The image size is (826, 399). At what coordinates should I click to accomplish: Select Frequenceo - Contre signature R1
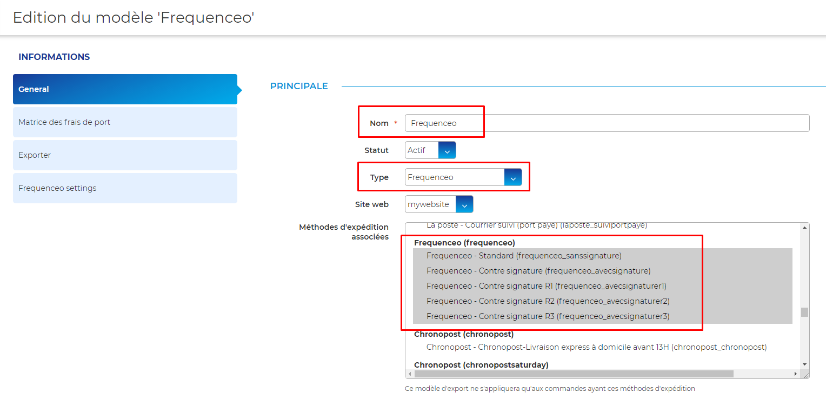(603, 286)
